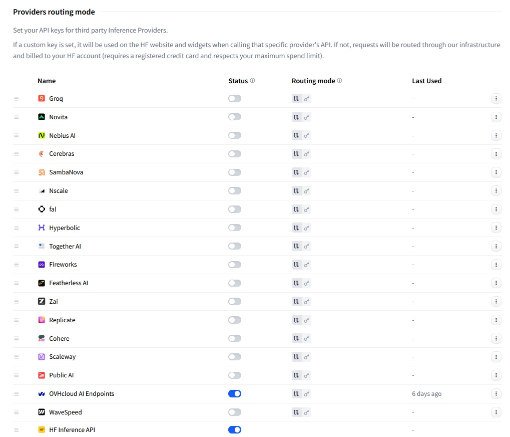The height and width of the screenshot is (437, 510).
Task: Select routed mode icon for Novita
Action: pos(296,117)
